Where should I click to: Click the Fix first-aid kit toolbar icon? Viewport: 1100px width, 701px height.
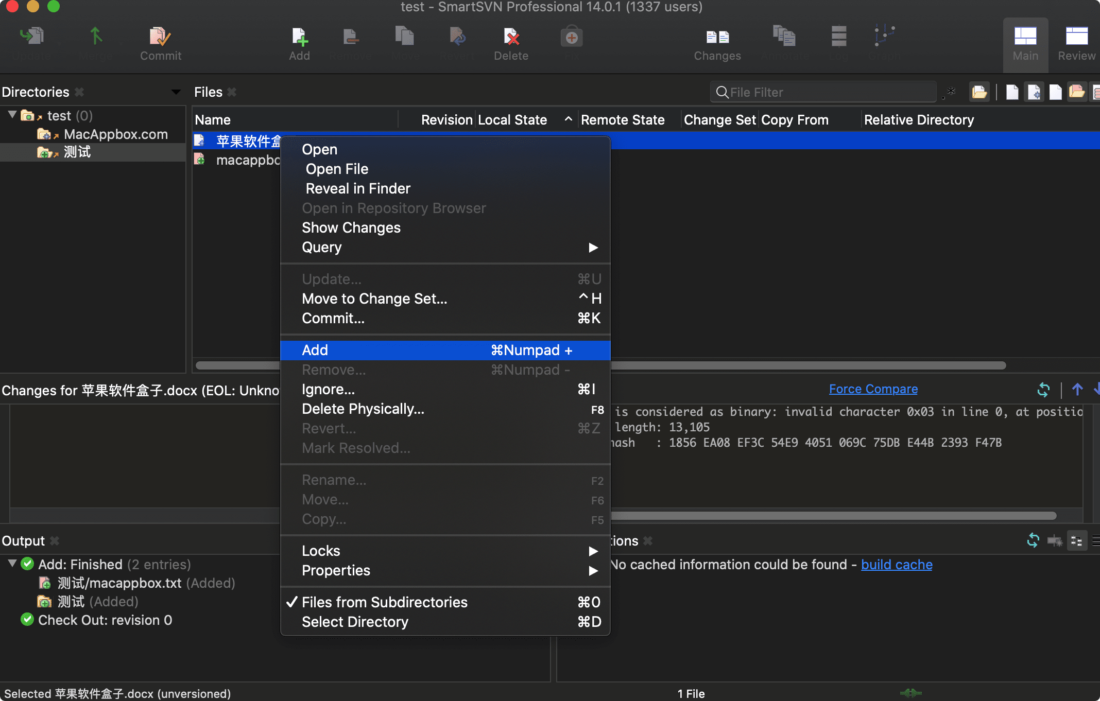572,44
